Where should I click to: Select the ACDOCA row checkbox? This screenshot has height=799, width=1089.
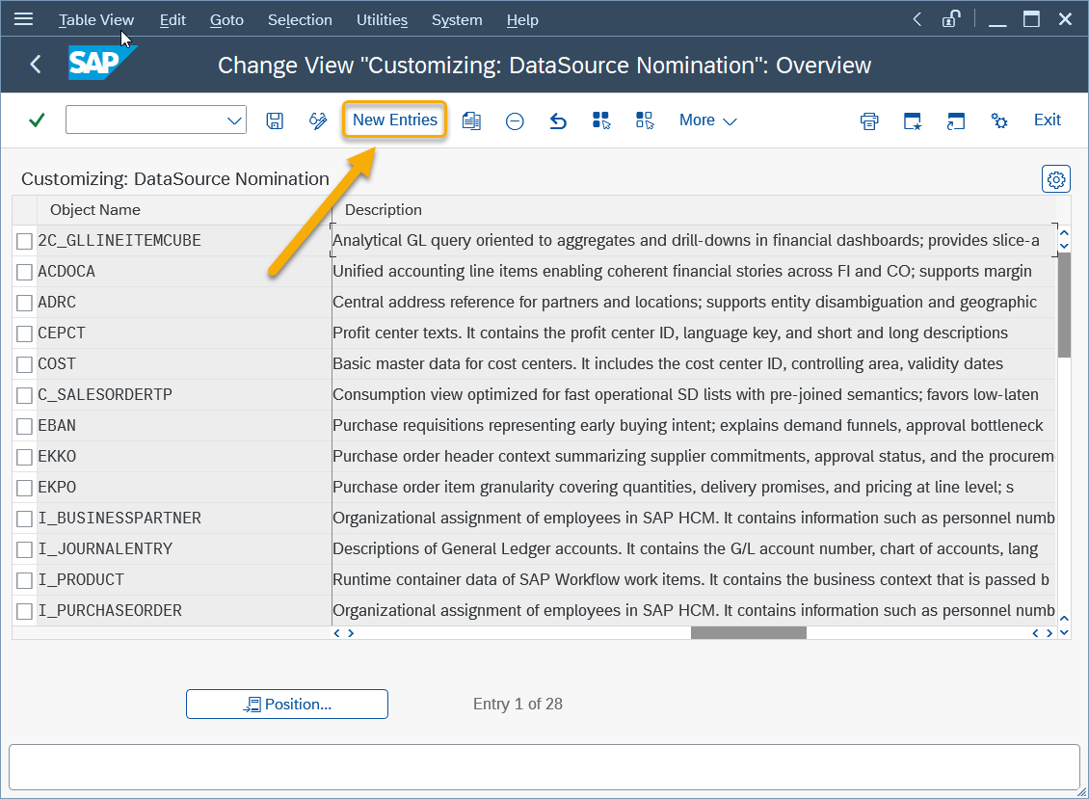coord(25,273)
